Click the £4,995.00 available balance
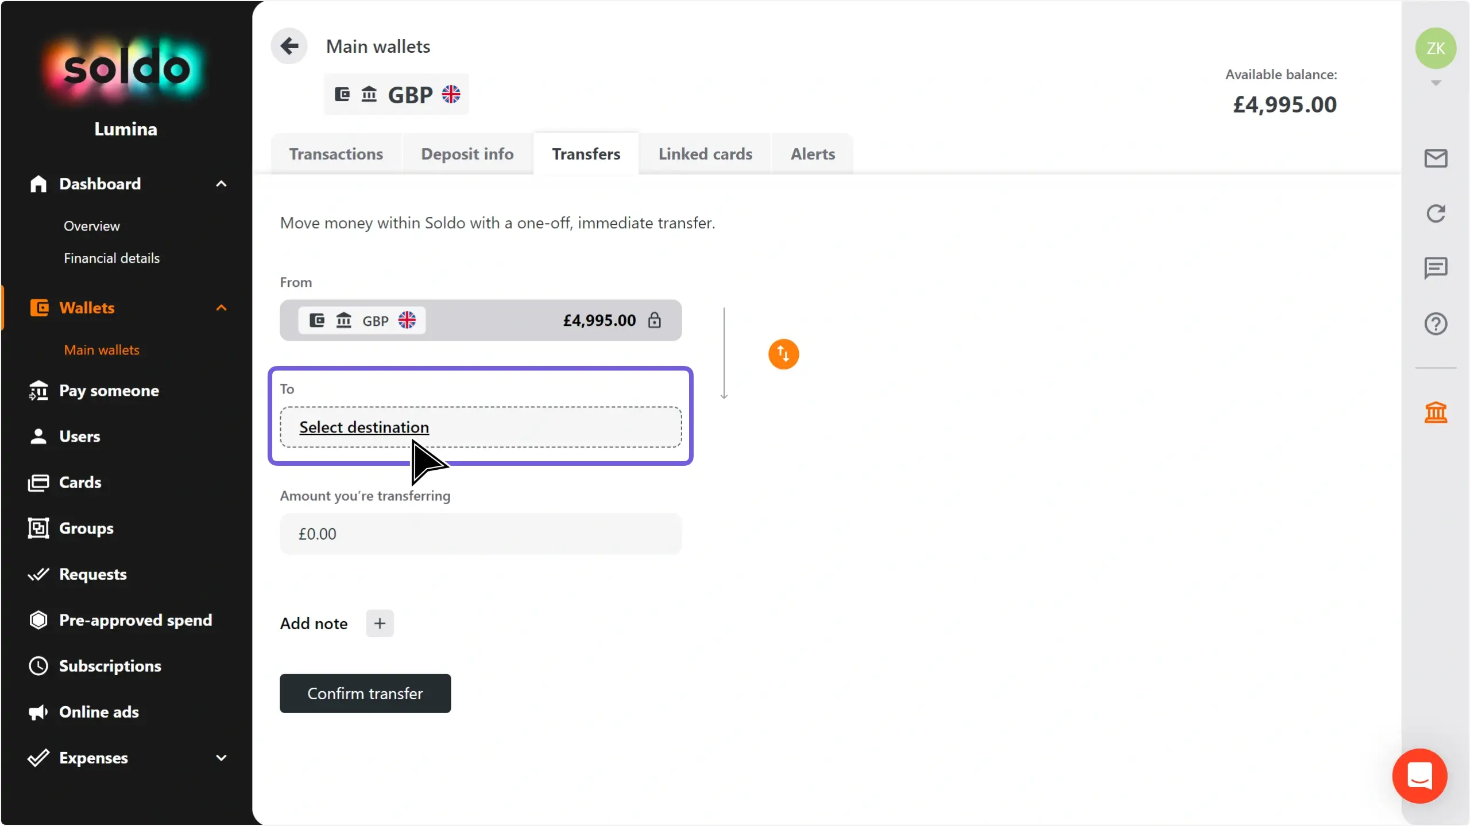Screen dimensions: 1470x826 click(1285, 104)
